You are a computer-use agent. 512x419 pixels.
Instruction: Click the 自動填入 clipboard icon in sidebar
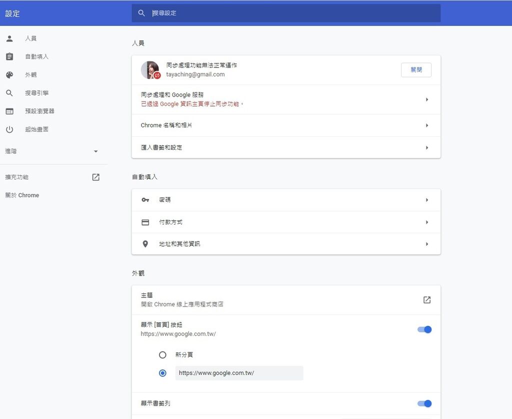point(9,56)
